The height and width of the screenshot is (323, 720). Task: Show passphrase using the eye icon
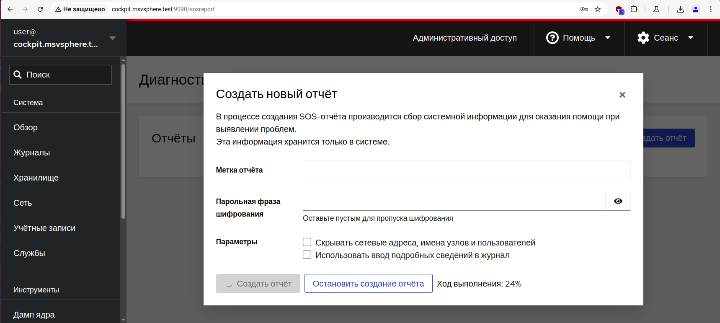pos(618,201)
